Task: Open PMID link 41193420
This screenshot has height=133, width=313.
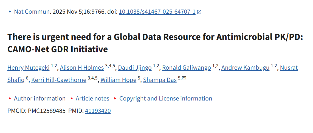Action: (x=98, y=111)
